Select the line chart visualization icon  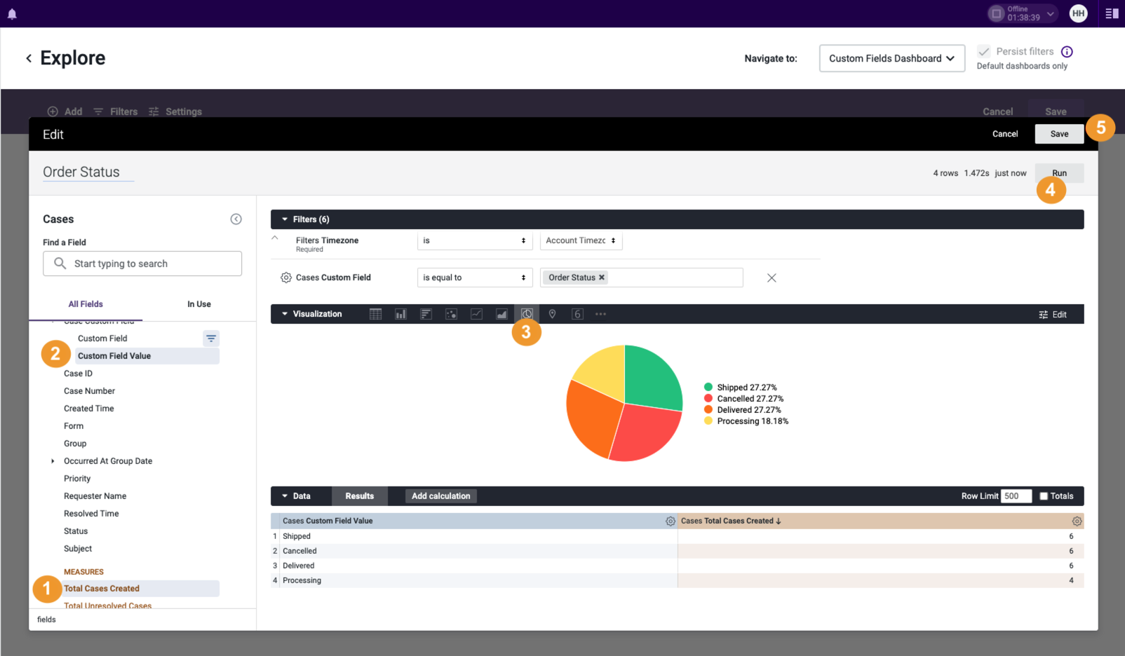coord(476,314)
